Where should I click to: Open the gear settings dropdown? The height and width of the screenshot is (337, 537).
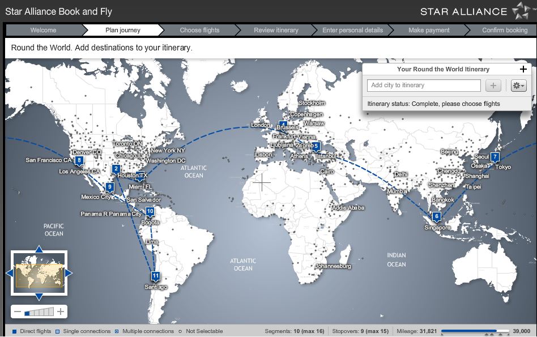pyautogui.click(x=518, y=86)
